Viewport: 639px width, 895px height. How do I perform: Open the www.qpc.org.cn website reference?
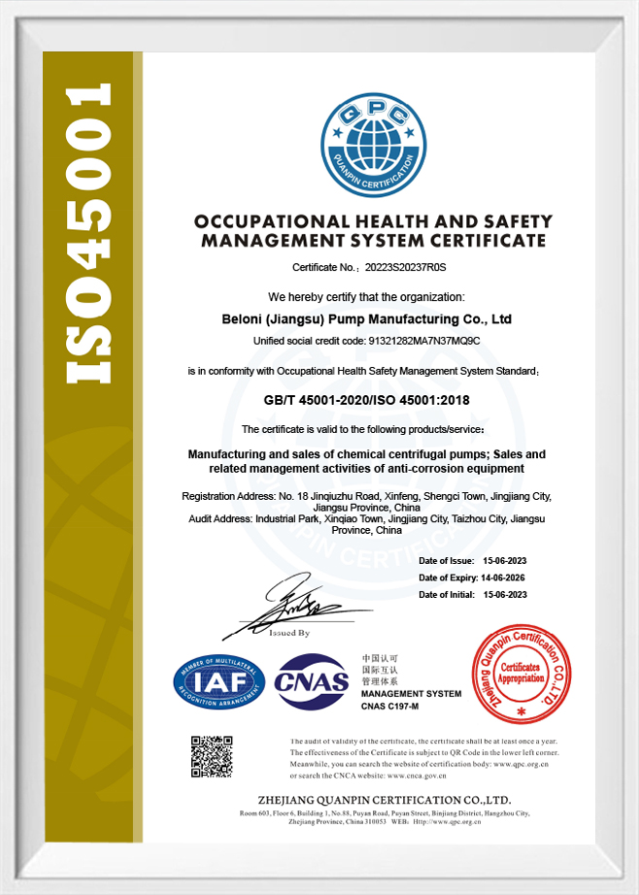(521, 764)
